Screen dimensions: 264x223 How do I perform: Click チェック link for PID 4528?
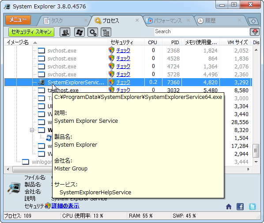pos(123,58)
